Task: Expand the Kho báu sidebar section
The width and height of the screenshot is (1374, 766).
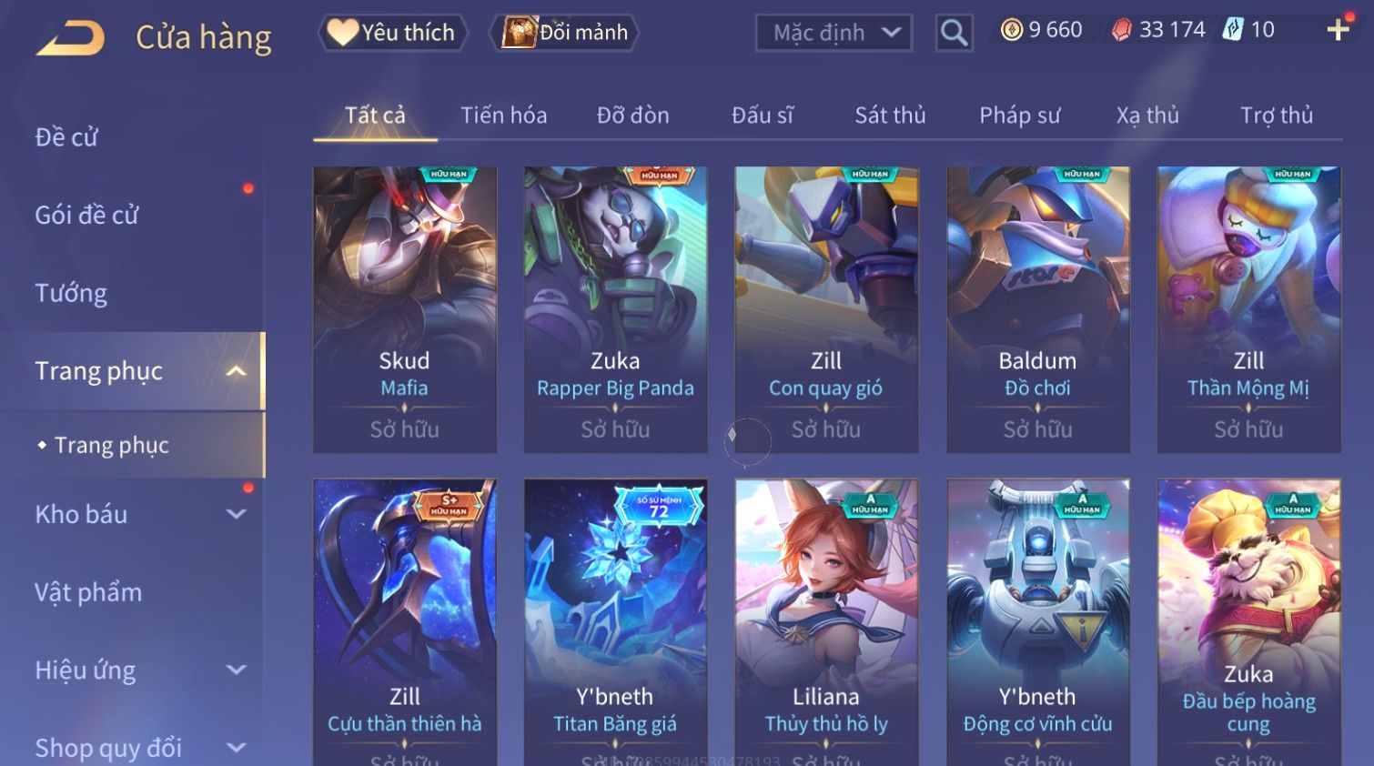Action: (236, 514)
